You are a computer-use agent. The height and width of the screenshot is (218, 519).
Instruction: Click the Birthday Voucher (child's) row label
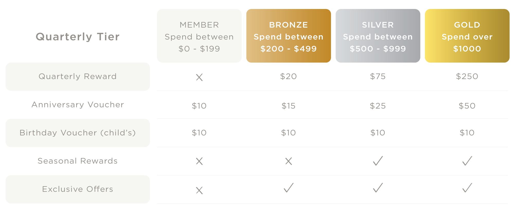pyautogui.click(x=78, y=133)
